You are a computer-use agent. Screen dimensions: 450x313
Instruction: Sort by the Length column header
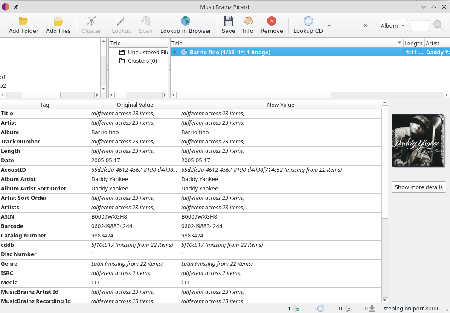pyautogui.click(x=413, y=43)
